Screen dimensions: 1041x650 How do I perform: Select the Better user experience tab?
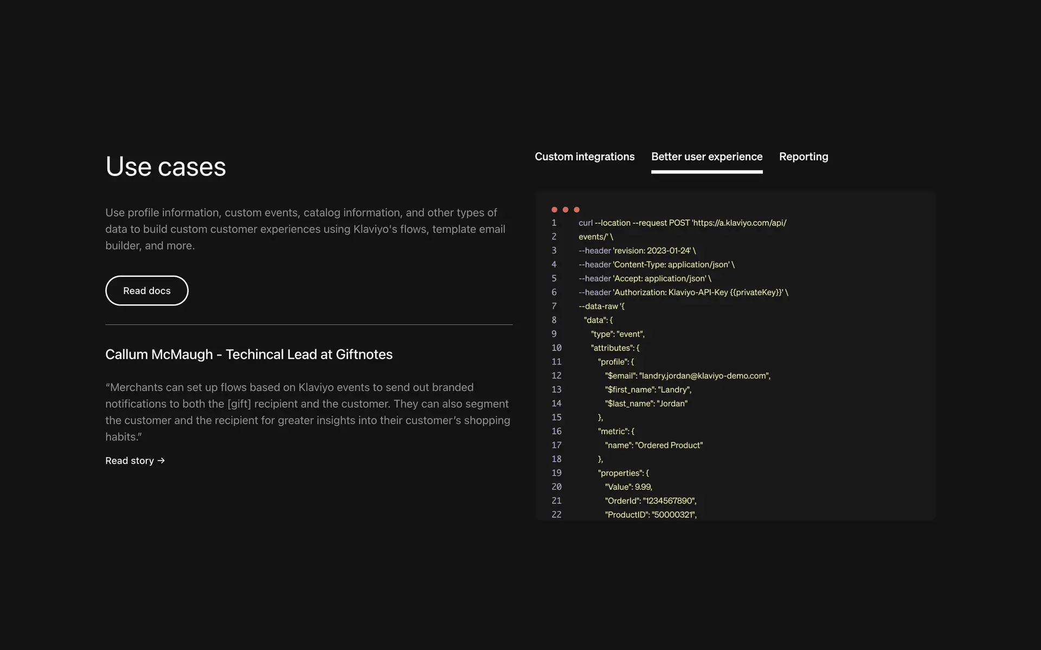(706, 157)
